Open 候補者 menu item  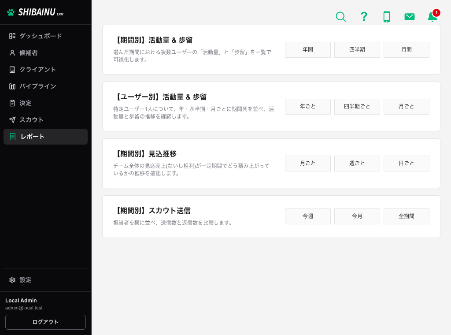pyautogui.click(x=45, y=52)
